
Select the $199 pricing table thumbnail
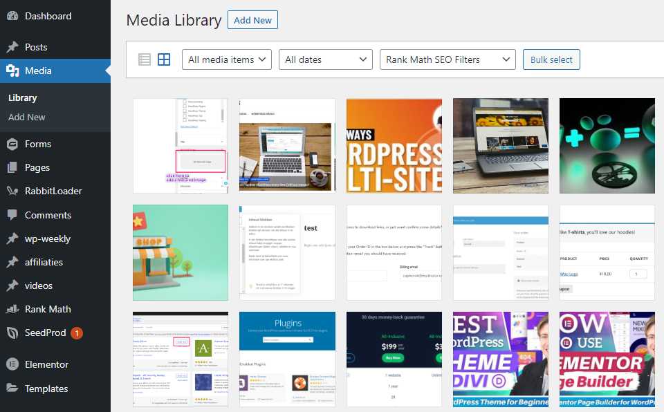click(394, 359)
